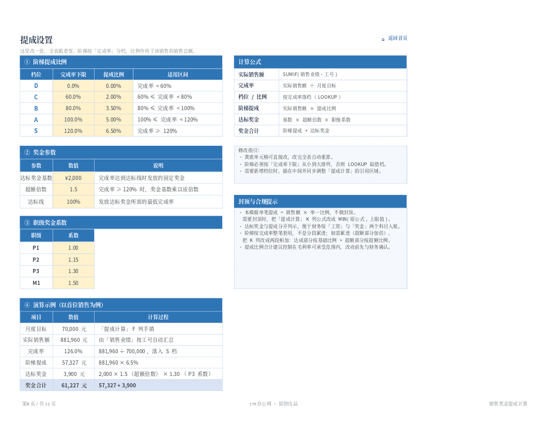Open the 返回首页 link
This screenshot has width=546, height=422.
point(398,38)
